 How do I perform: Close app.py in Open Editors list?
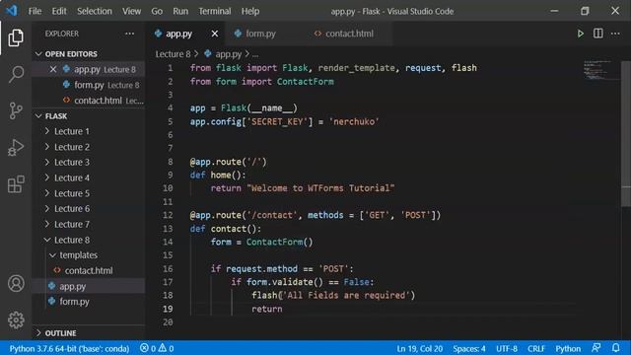coord(53,69)
